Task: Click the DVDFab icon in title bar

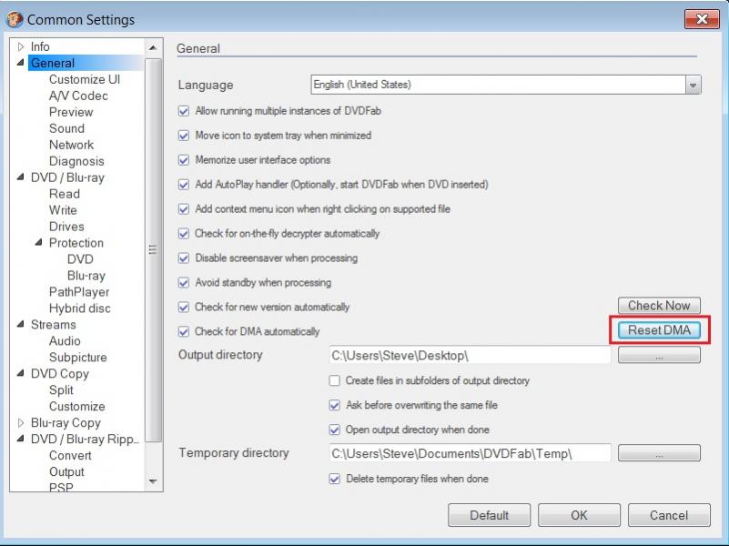Action: point(15,19)
